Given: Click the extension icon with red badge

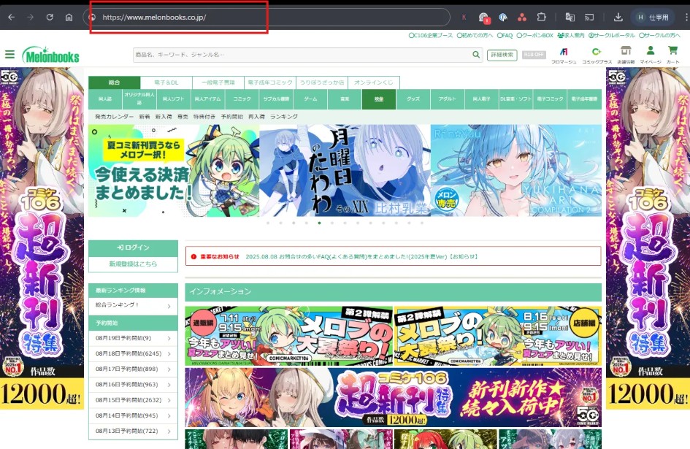Looking at the screenshot, I should 483,18.
